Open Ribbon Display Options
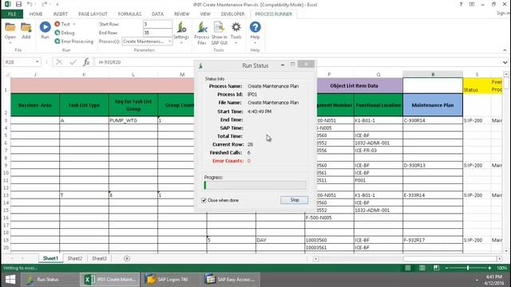Viewport: 511px width, 287px height. (472, 4)
